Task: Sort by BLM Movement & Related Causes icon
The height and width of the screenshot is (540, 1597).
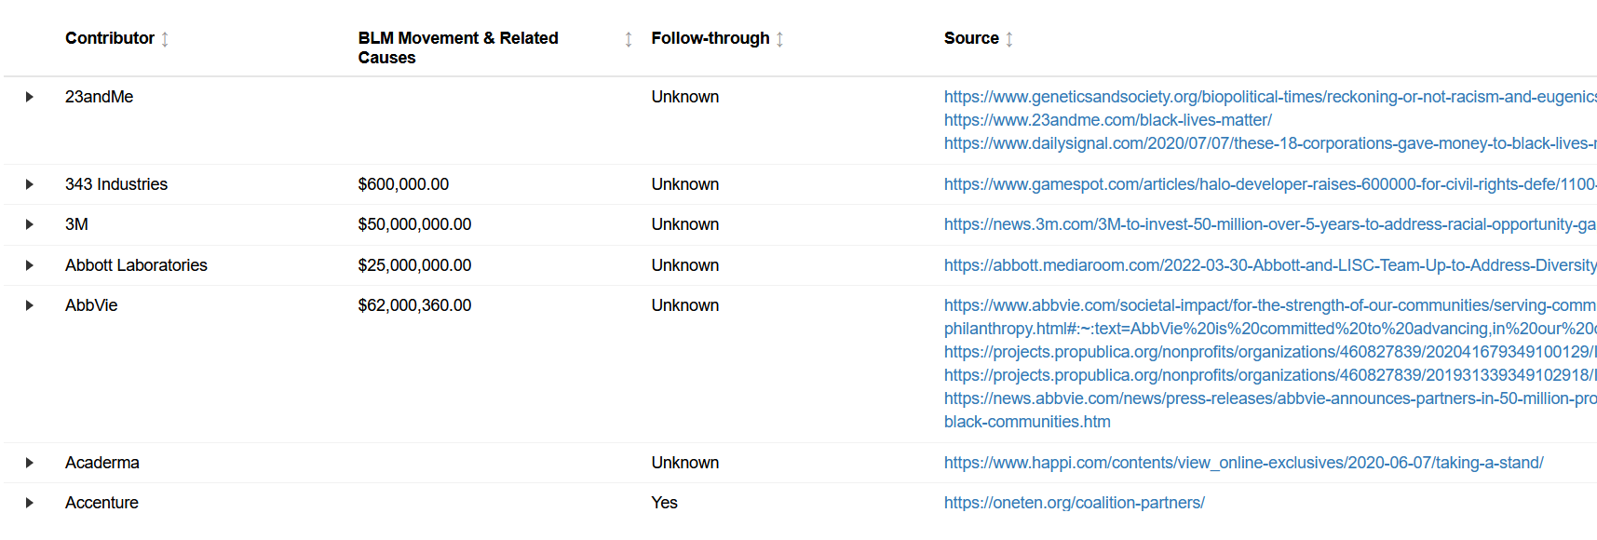Action: coord(629,39)
